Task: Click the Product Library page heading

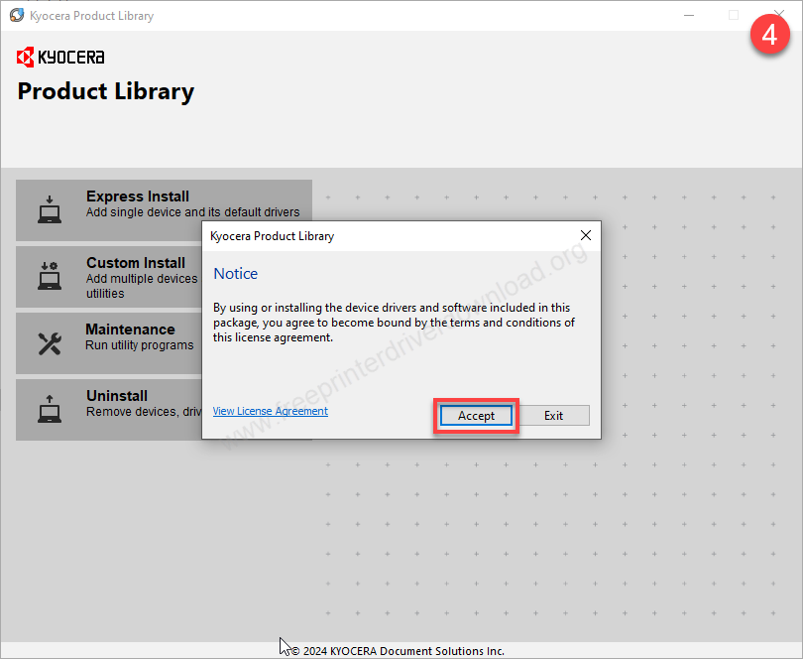Action: click(x=106, y=91)
